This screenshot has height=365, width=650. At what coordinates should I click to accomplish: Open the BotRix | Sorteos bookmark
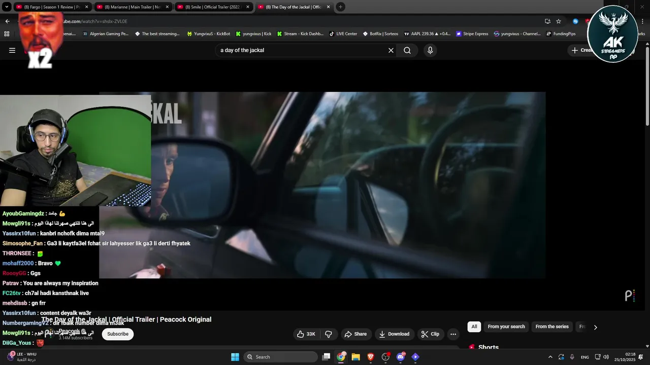380,34
